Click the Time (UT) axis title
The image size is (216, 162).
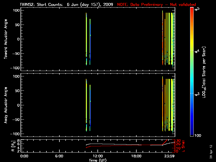[98, 160]
